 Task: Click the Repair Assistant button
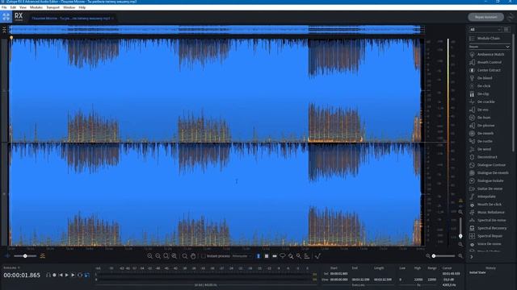(486, 17)
